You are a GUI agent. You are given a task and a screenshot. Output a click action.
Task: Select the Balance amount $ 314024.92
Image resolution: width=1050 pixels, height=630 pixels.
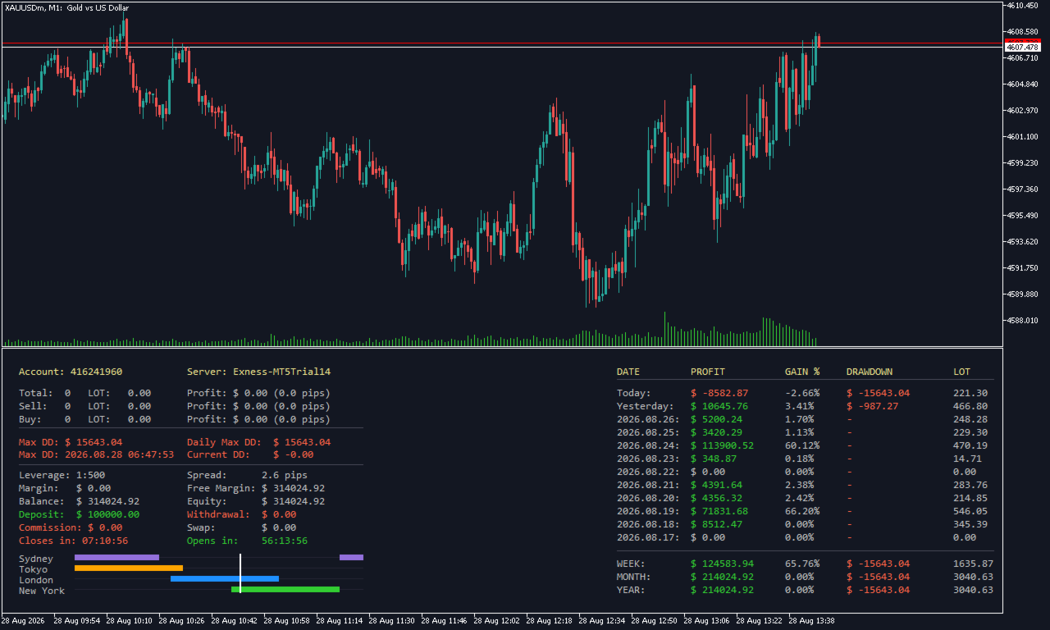pos(107,501)
